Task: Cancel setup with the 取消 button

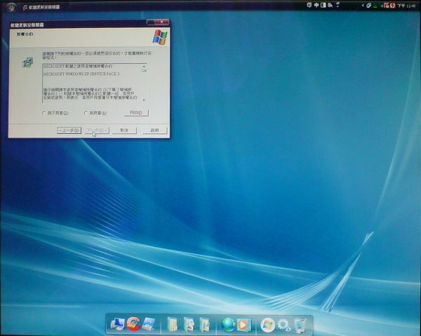Action: [124, 130]
